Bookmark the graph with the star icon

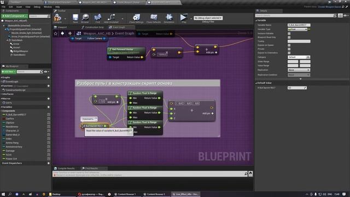[56, 33]
